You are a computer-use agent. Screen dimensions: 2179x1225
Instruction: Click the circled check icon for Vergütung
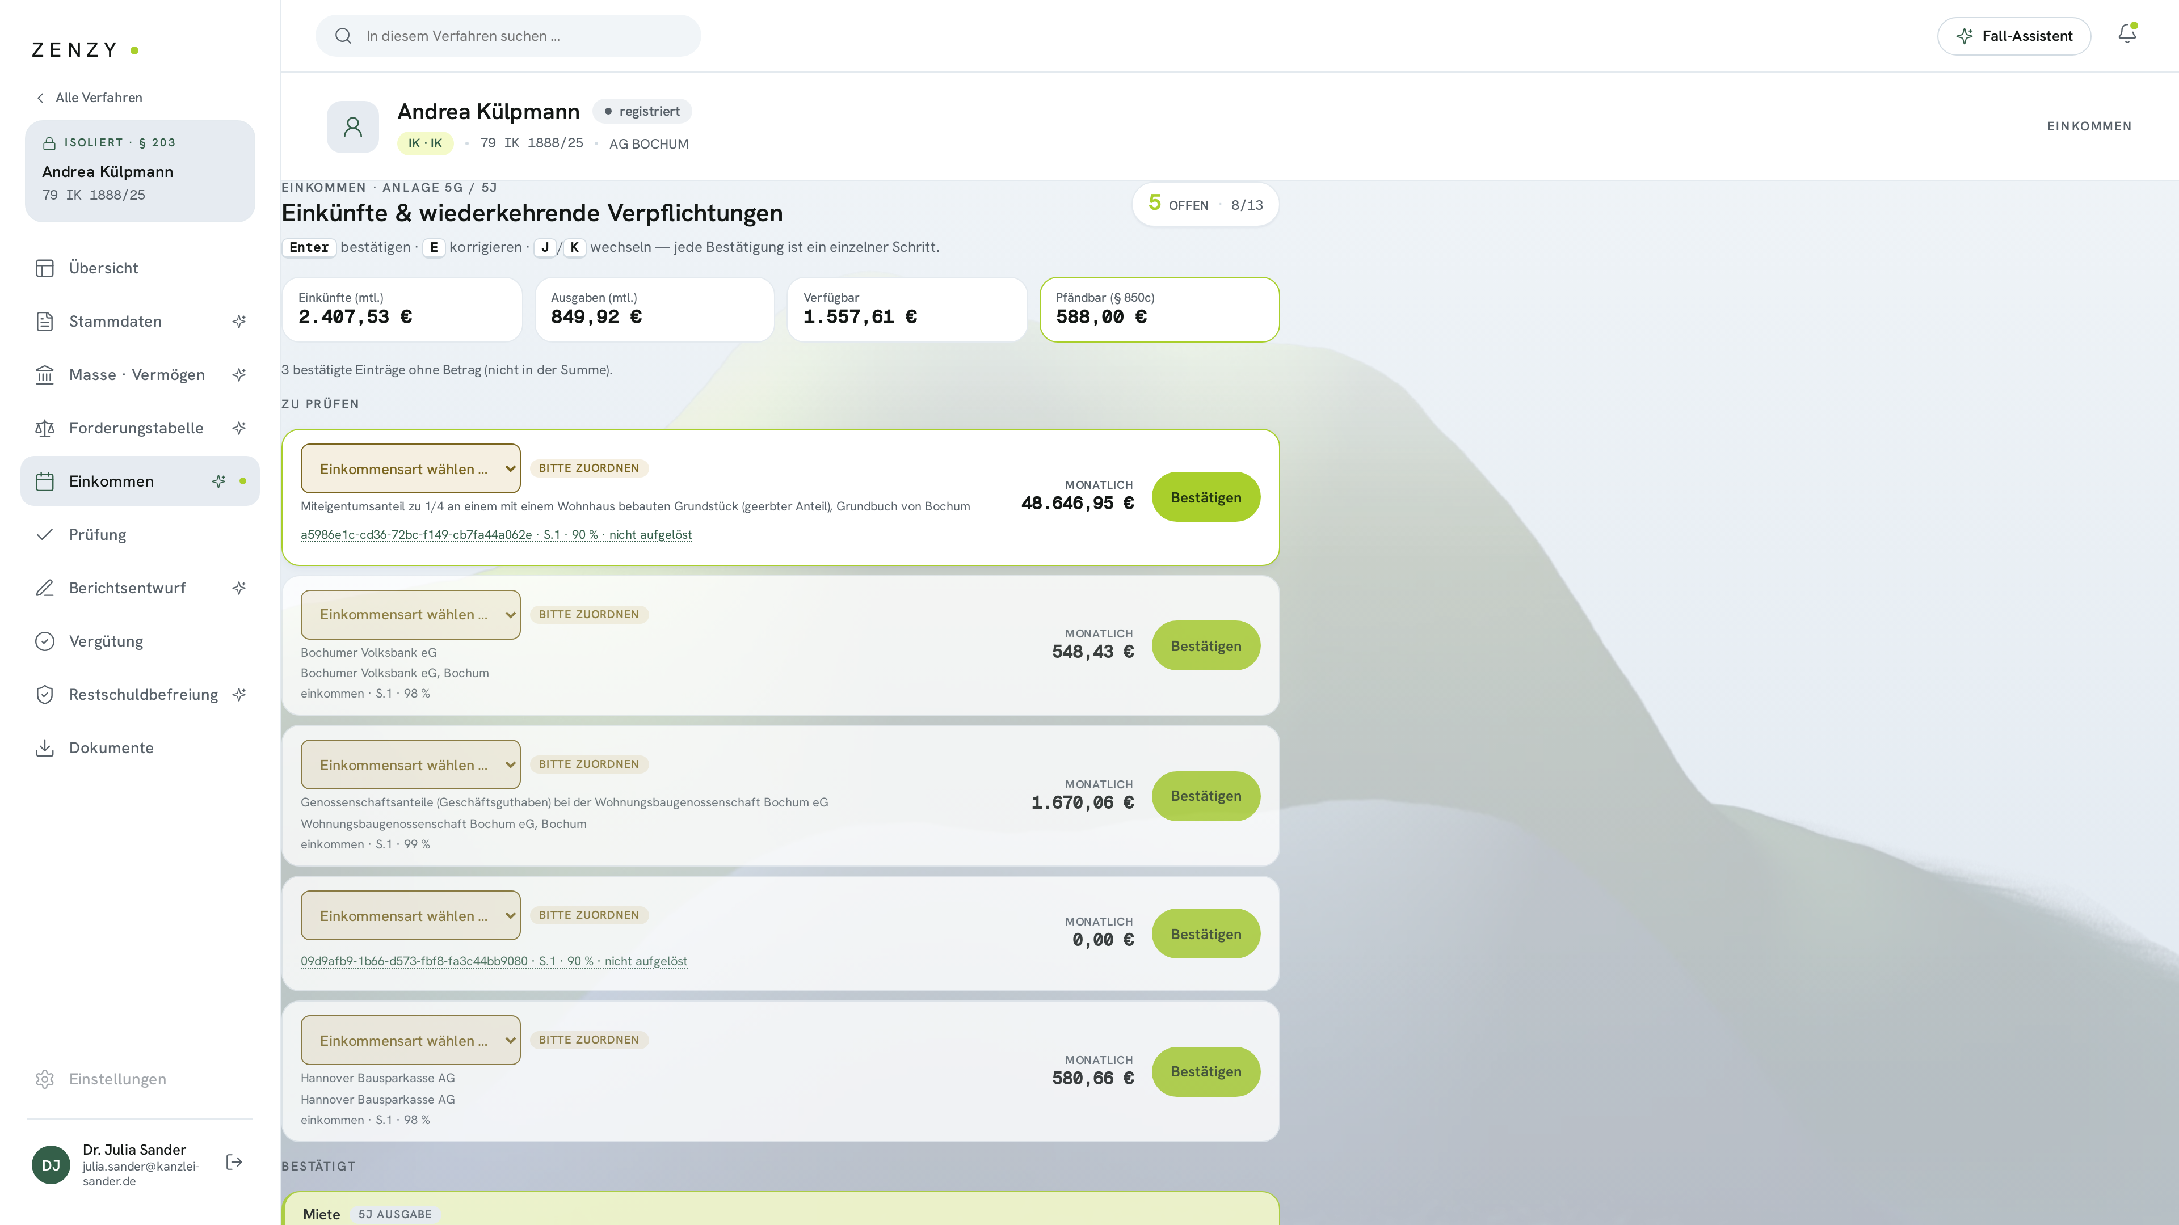[45, 641]
